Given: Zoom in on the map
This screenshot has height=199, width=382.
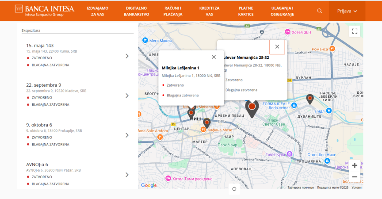Looking at the screenshot, I should [x=355, y=165].
